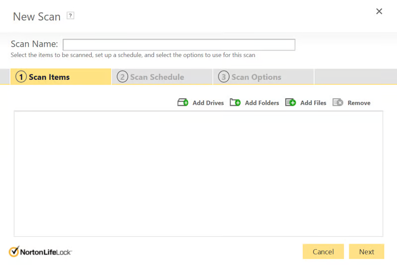Click the Add Folders folder icon

pyautogui.click(x=235, y=103)
